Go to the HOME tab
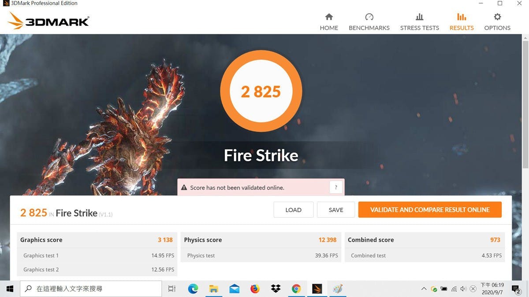The height and width of the screenshot is (297, 529). (x=329, y=22)
